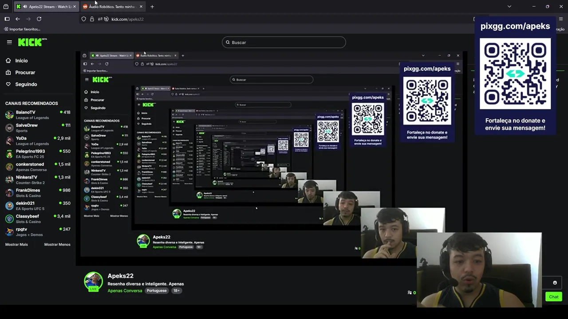The height and width of the screenshot is (319, 568).
Task: Close the Apeks22 Stream tab
Action: coord(75,7)
